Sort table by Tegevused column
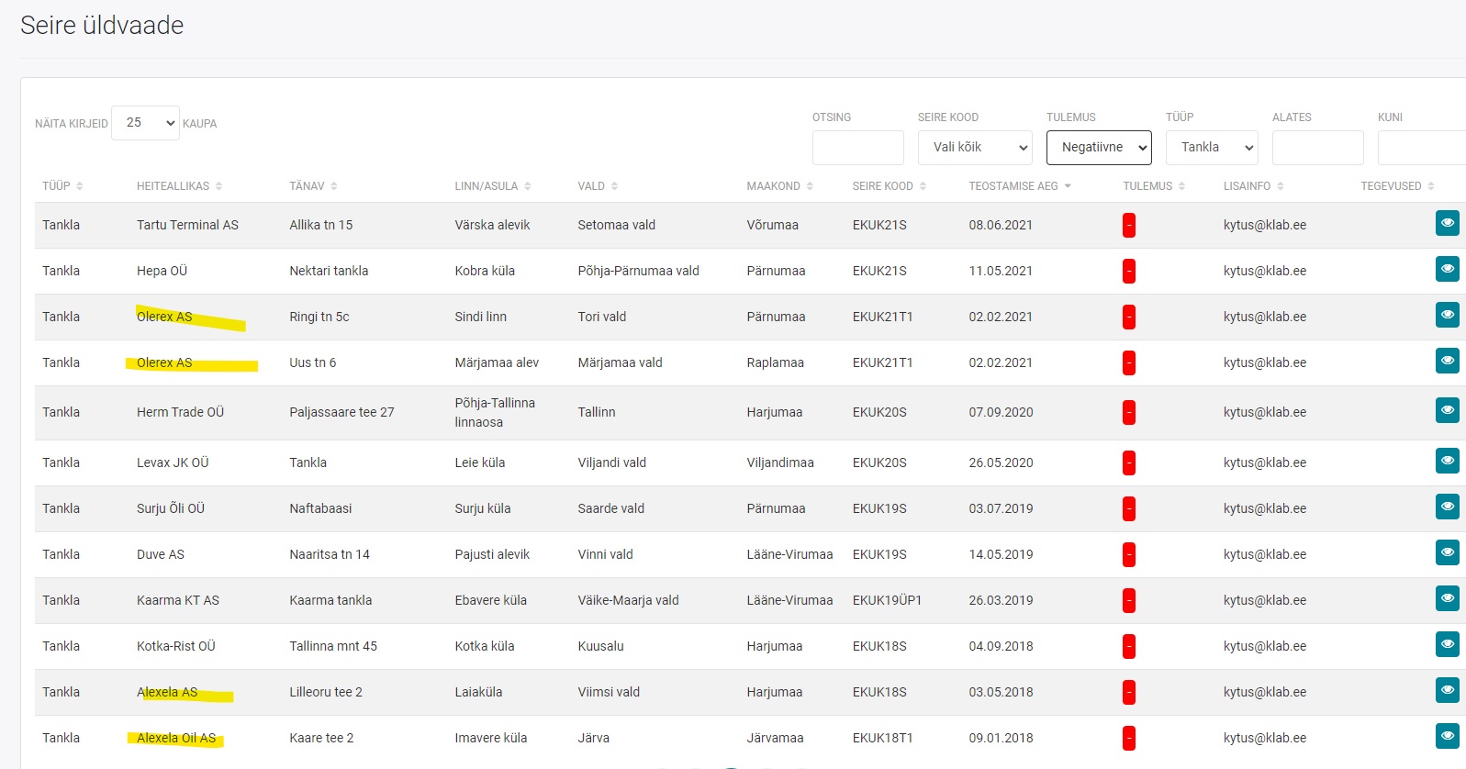 tap(1397, 185)
